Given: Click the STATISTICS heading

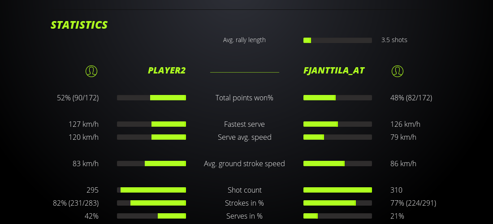Looking at the screenshot, I should 79,25.
